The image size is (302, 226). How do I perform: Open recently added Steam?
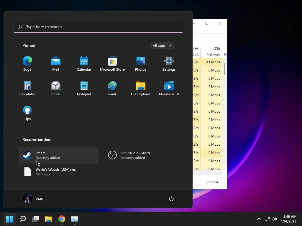point(59,155)
